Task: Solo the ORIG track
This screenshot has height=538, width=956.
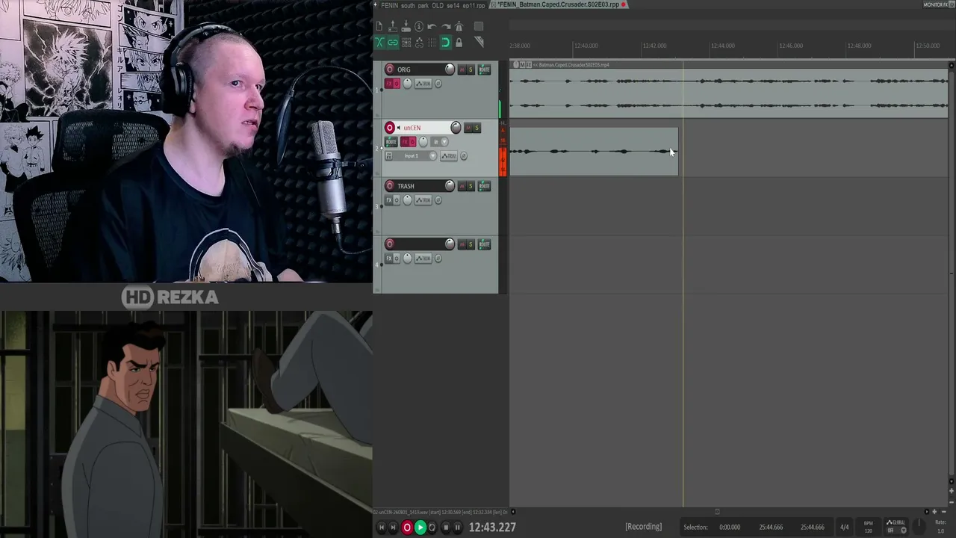Action: coord(471,69)
